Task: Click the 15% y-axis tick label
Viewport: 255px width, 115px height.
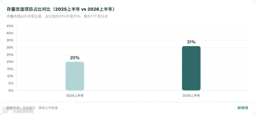Action: click(x=10, y=69)
